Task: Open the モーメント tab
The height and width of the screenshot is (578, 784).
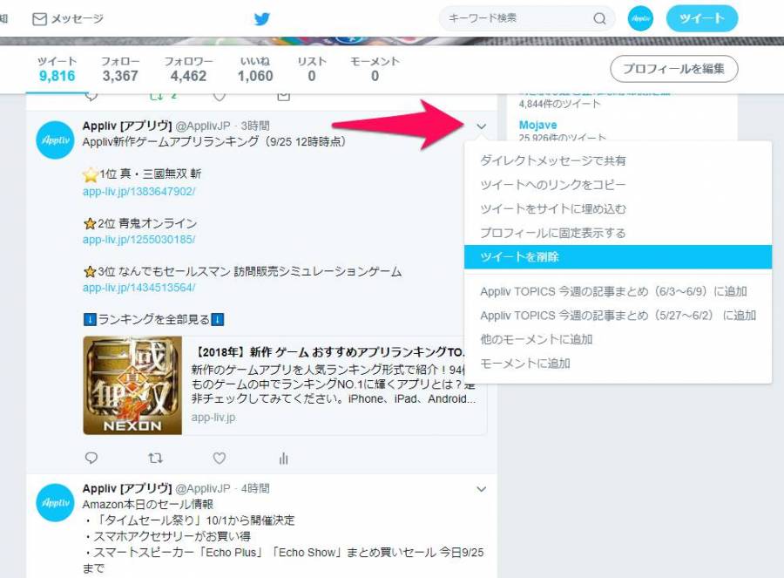Action: point(375,69)
